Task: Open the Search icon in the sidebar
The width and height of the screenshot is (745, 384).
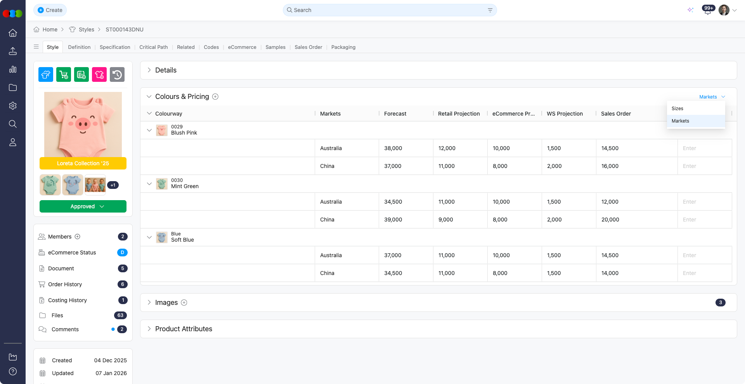Action: point(13,124)
